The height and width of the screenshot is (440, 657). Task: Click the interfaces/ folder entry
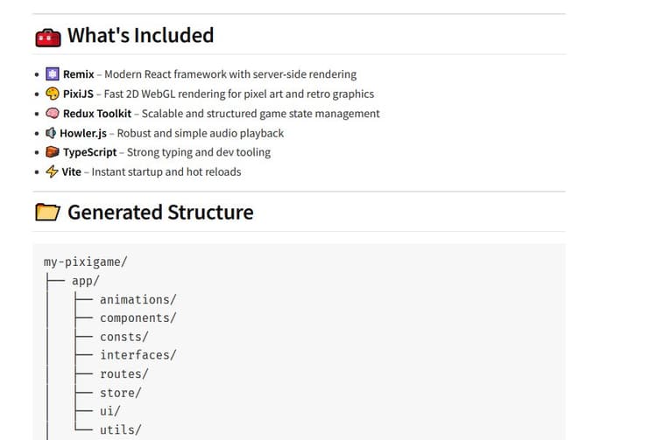pos(138,355)
